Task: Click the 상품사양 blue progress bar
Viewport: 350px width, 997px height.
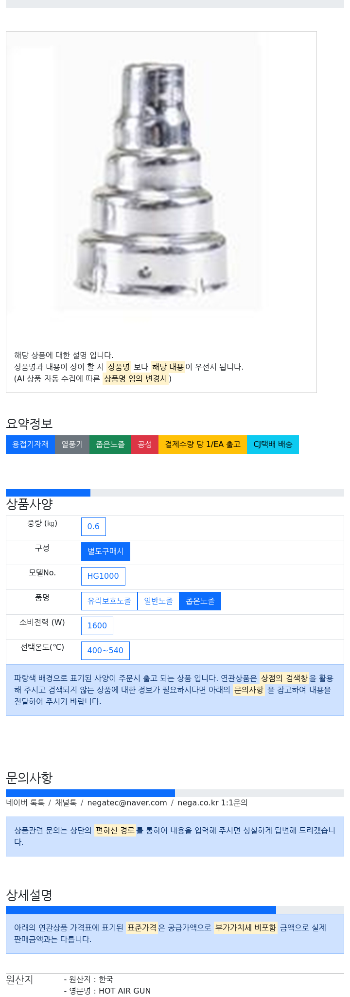Action: 48,493
